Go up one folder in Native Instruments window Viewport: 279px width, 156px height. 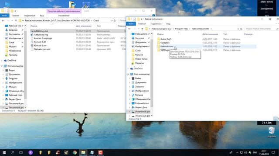142,29
